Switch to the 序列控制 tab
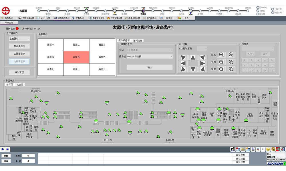 (137, 40)
